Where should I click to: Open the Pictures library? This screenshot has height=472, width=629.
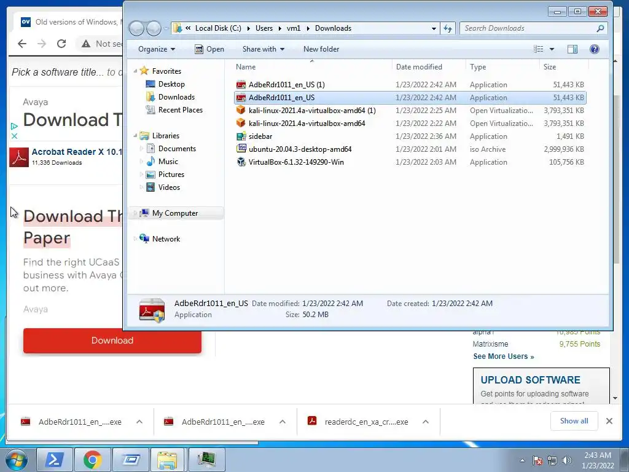click(171, 174)
